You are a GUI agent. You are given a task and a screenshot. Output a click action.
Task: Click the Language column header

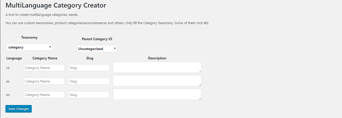(x=14, y=58)
